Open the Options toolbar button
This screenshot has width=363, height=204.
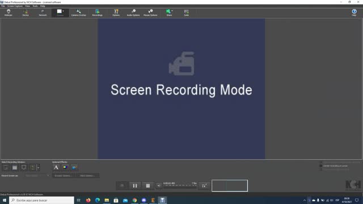tap(116, 12)
